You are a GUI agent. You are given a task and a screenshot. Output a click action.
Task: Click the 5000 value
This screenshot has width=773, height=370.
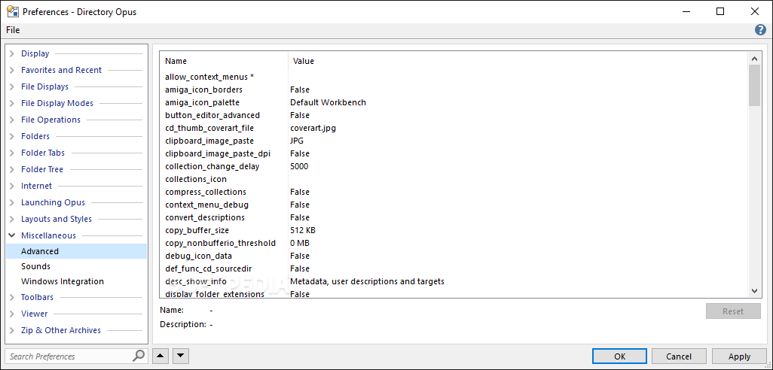[299, 166]
